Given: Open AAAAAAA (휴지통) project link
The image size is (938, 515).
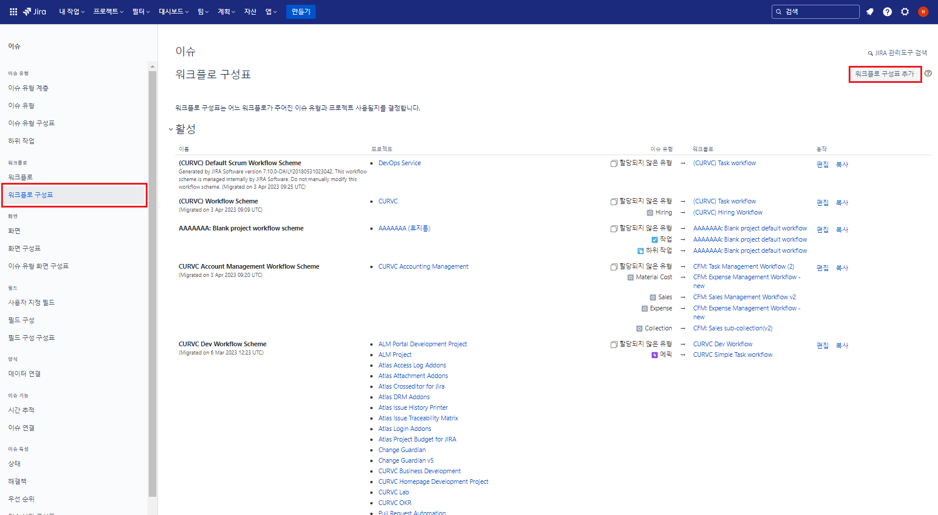Looking at the screenshot, I should tap(404, 229).
